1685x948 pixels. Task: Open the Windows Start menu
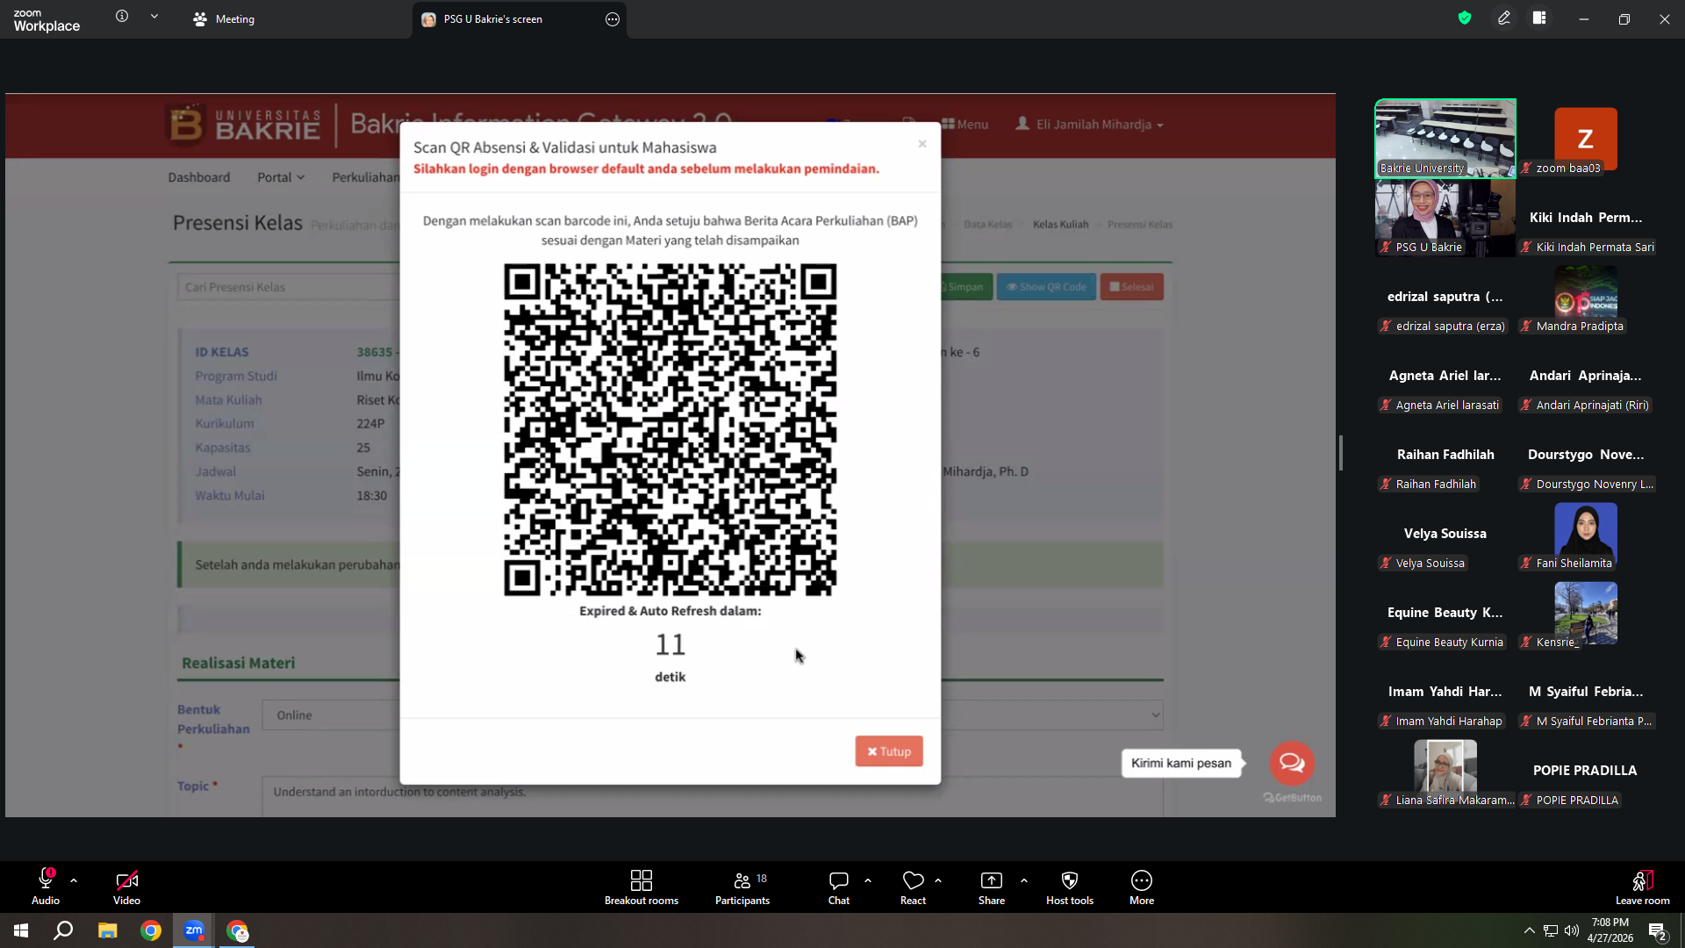(21, 930)
